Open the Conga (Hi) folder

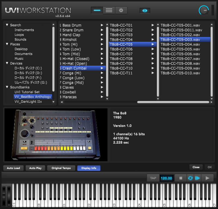83,73
